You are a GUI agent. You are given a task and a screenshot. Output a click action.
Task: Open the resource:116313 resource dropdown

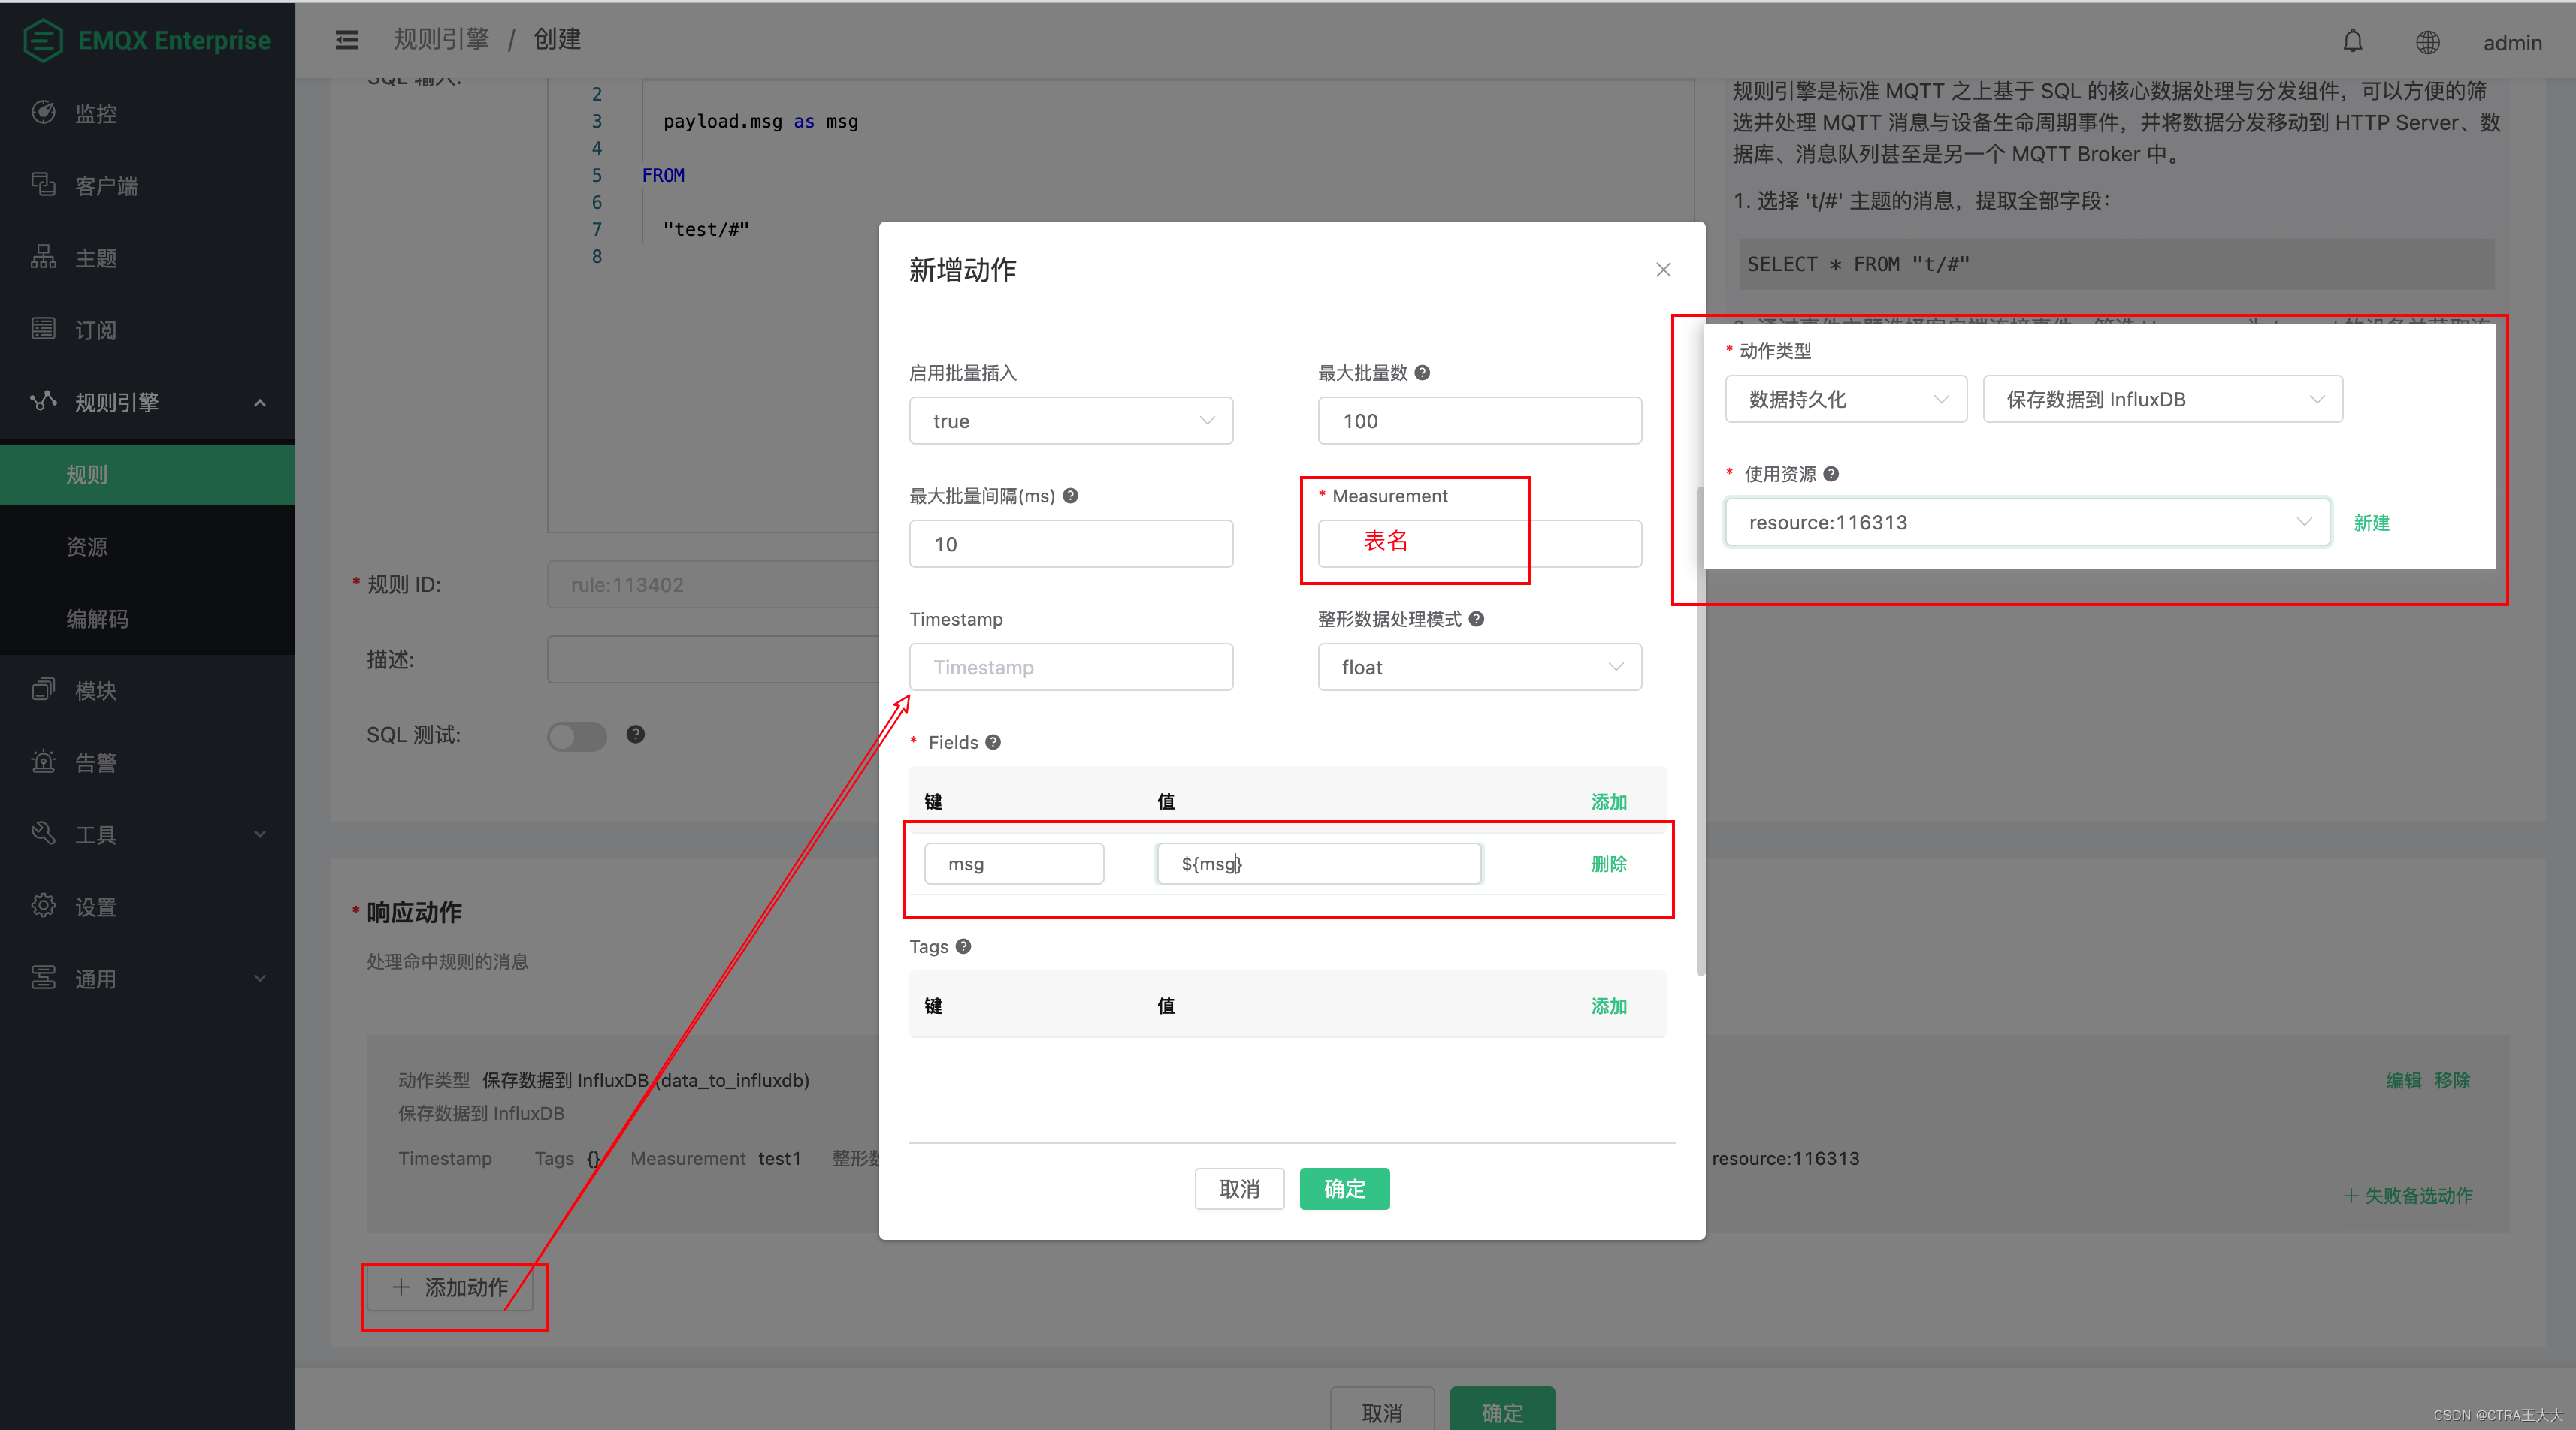2027,522
